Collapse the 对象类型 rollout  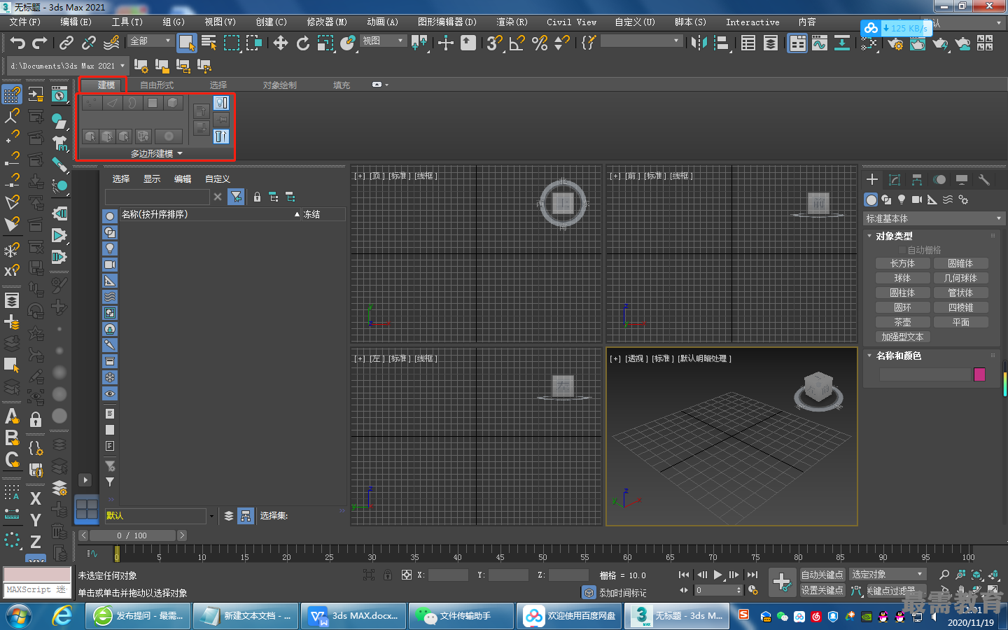tap(893, 236)
